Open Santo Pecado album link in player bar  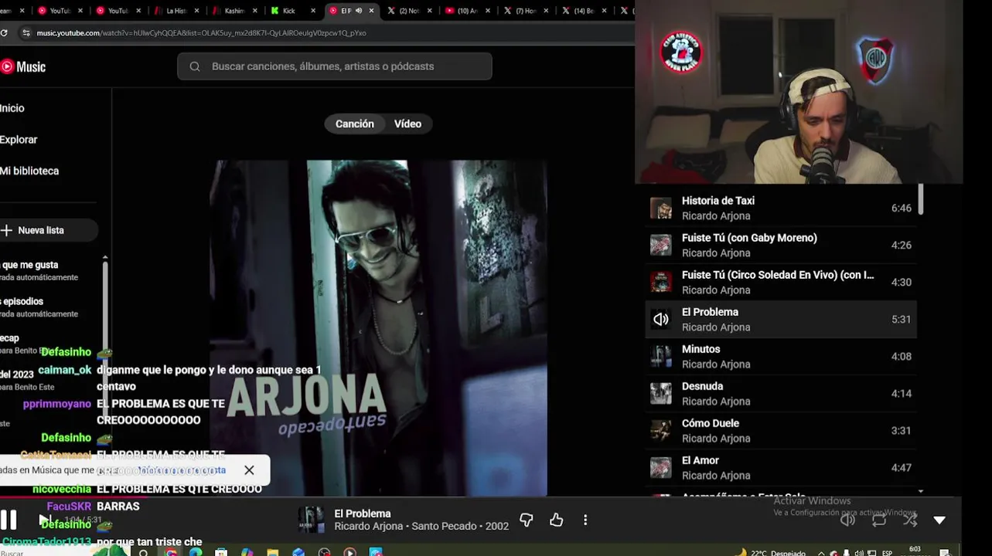(444, 527)
